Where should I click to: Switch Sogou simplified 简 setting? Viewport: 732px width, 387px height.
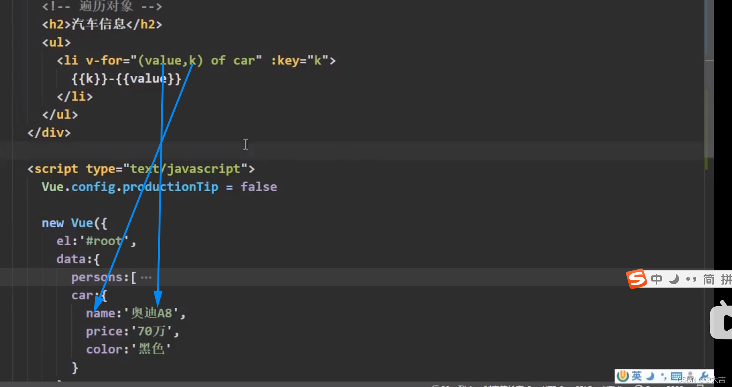(709, 279)
